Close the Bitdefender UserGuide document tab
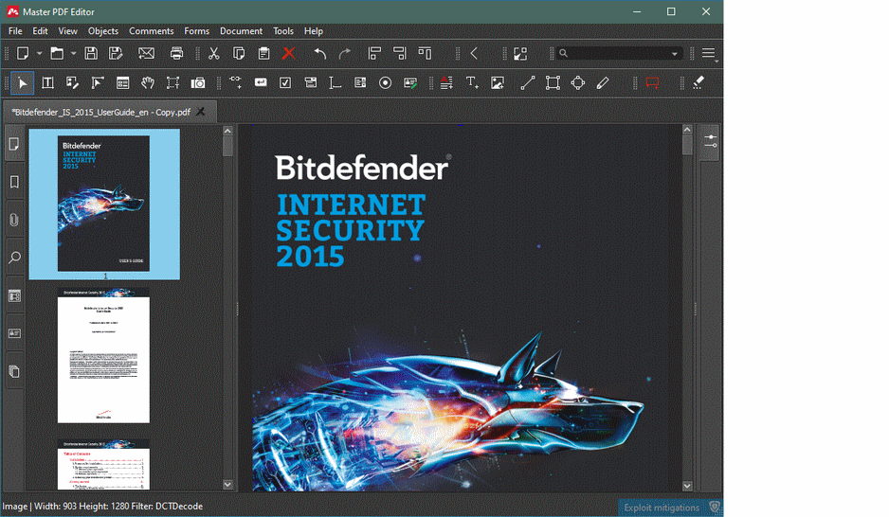This screenshot has height=517, width=889. 201,112
